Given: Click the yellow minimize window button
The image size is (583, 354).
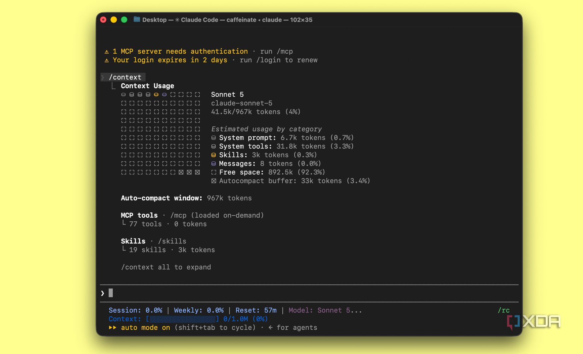Looking at the screenshot, I should (x=114, y=20).
